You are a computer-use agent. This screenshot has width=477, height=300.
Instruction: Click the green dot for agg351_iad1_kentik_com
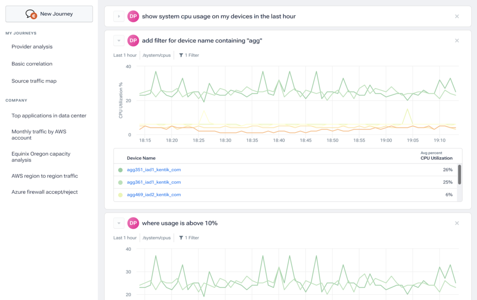121,170
